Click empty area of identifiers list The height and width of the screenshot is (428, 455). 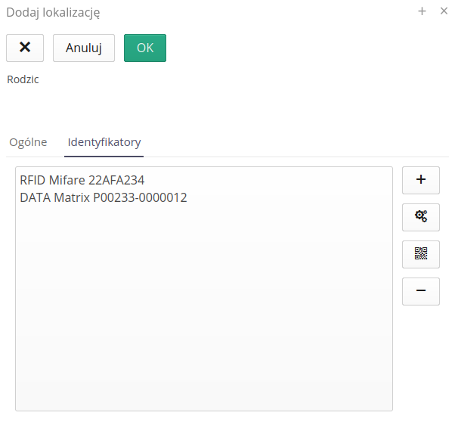204,318
